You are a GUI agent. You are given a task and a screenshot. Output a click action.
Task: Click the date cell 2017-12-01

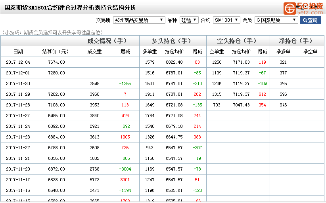coord(18,73)
